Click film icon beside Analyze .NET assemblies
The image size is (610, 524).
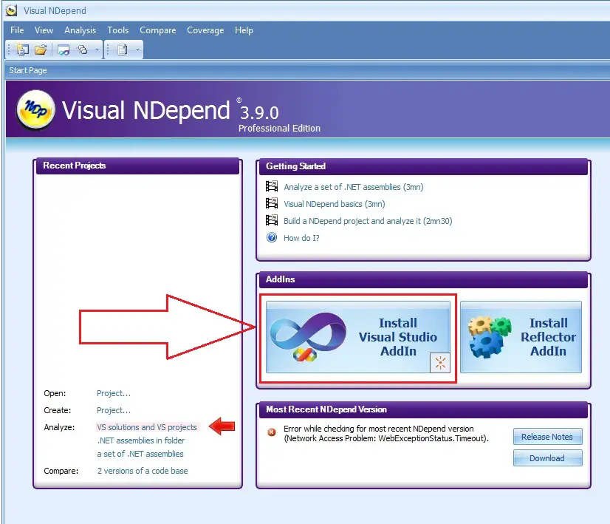pyautogui.click(x=272, y=186)
